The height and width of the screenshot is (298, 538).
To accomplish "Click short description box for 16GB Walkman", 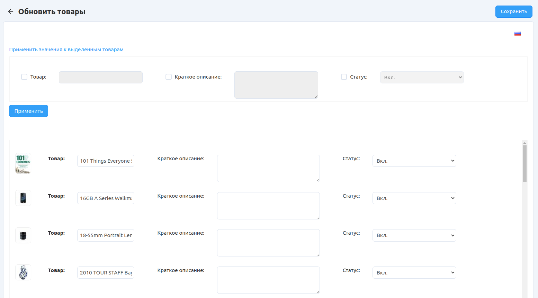I will [268, 206].
